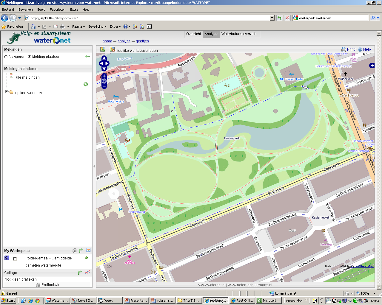Open the OpenStreetMap attribution link
This screenshot has height=305, width=382.
pyautogui.click(x=362, y=266)
